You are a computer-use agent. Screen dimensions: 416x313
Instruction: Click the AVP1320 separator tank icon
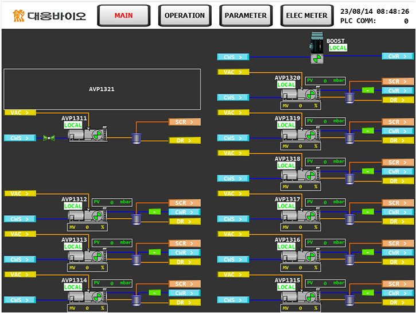click(349, 98)
